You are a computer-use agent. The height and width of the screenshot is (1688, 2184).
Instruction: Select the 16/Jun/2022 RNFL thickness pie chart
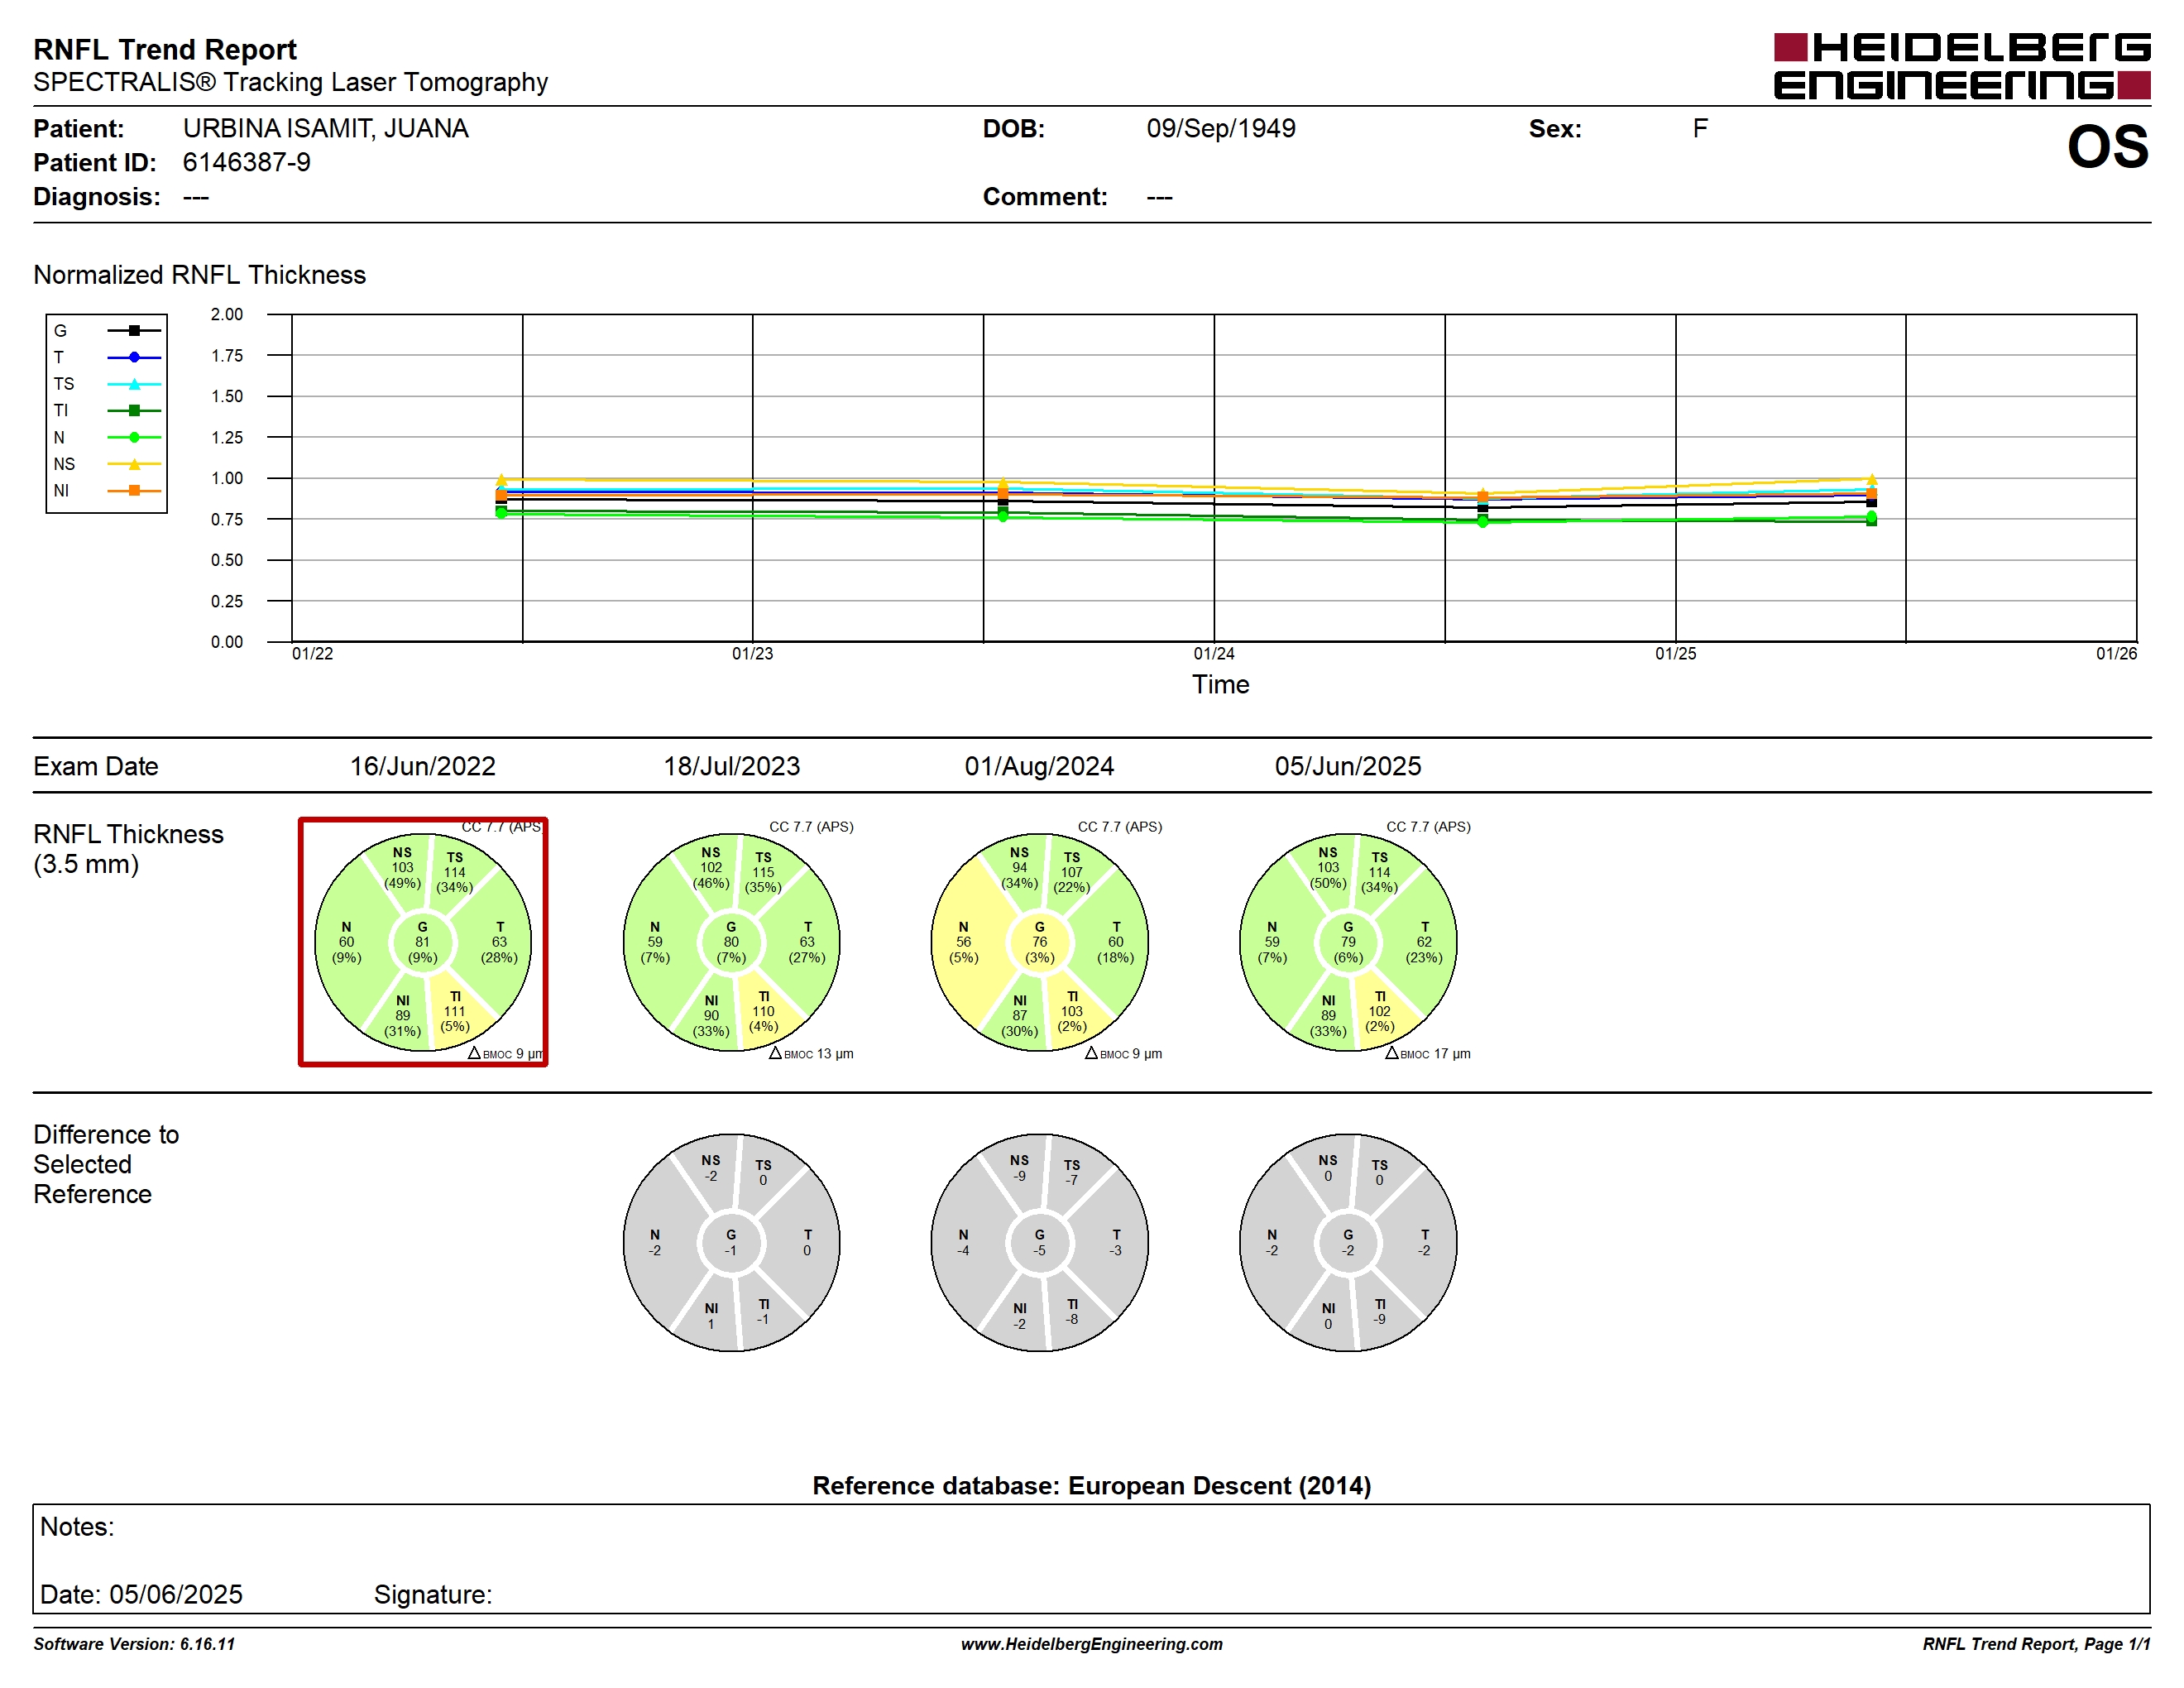click(422, 942)
